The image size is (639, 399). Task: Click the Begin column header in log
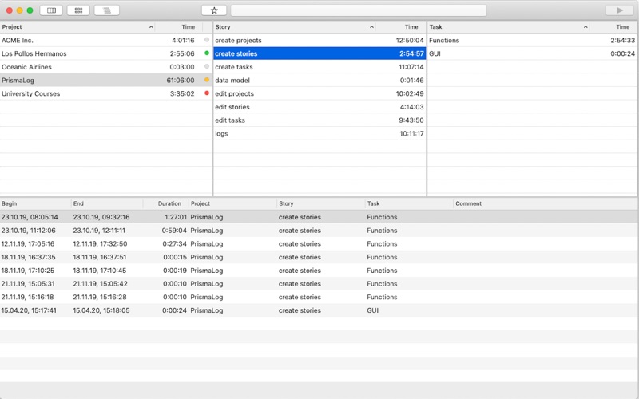[x=35, y=203]
